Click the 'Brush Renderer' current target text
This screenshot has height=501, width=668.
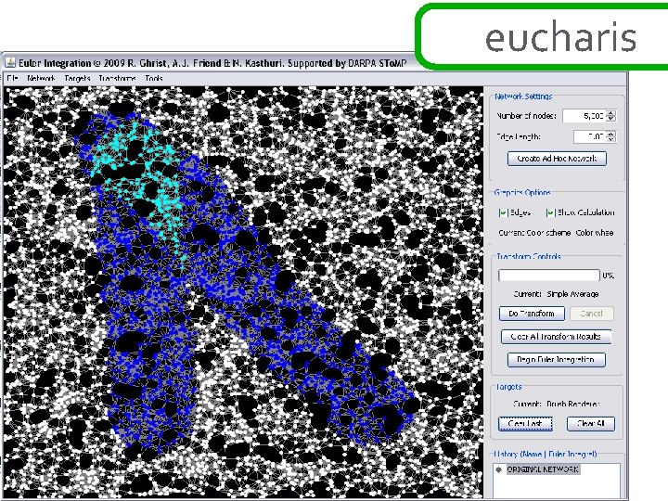[x=573, y=404]
